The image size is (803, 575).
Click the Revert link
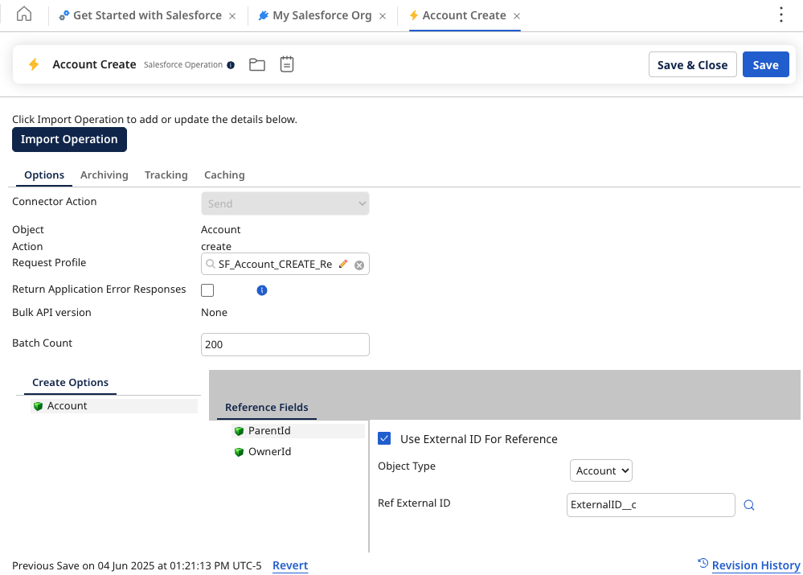coord(289,565)
